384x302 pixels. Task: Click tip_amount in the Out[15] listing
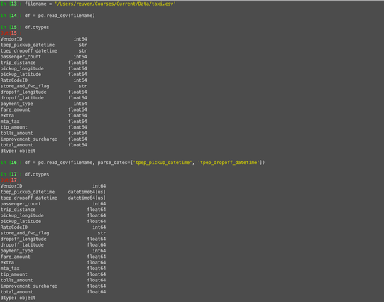[x=14, y=127]
